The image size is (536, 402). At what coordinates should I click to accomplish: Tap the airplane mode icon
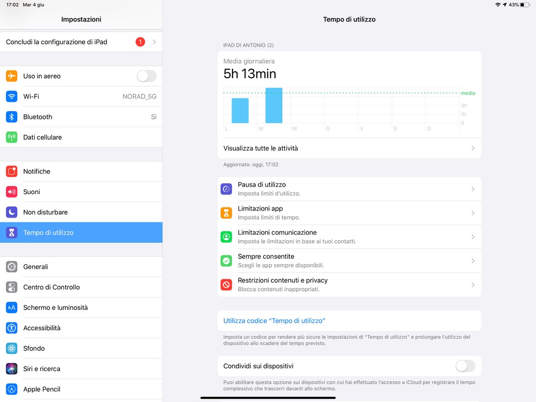(x=12, y=76)
